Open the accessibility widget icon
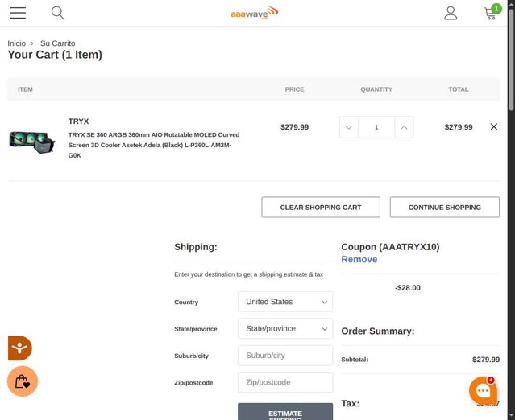This screenshot has width=515, height=420. click(19, 348)
